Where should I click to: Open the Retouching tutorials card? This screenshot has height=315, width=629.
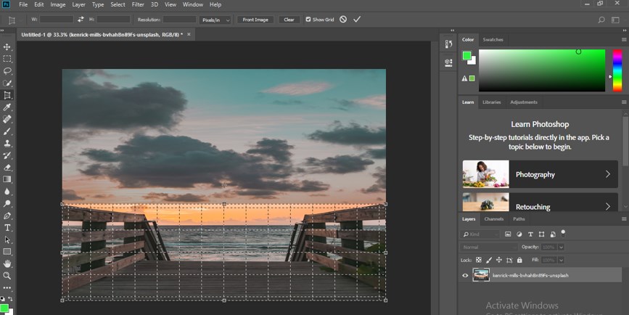[x=540, y=202]
